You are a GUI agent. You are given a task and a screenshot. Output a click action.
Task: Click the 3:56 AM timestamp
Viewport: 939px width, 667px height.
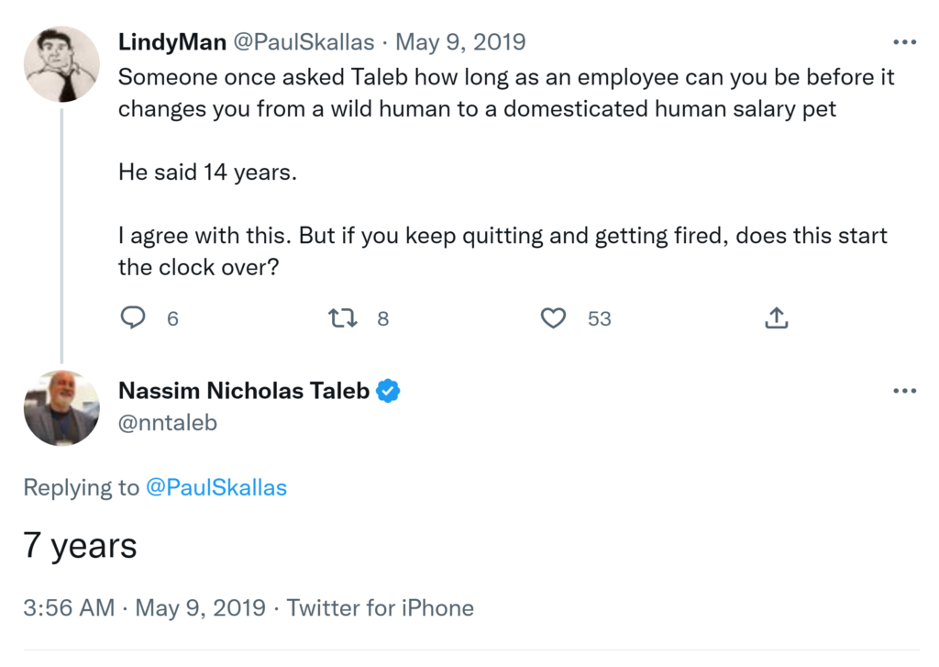[70, 608]
